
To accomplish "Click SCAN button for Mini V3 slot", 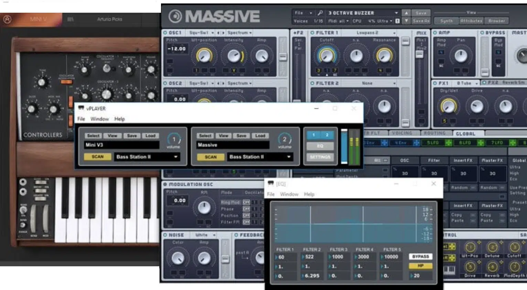I will coord(98,157).
